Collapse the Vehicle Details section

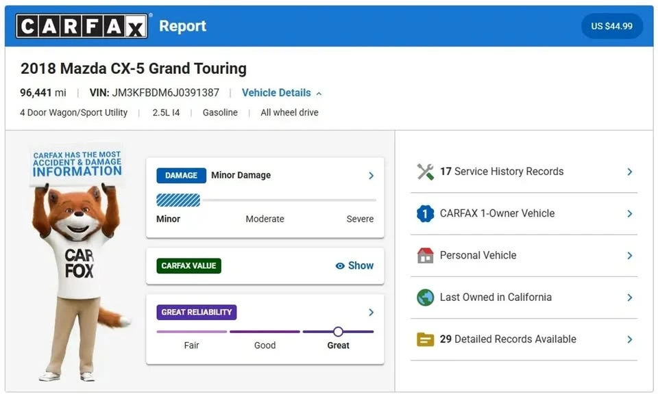tap(282, 92)
